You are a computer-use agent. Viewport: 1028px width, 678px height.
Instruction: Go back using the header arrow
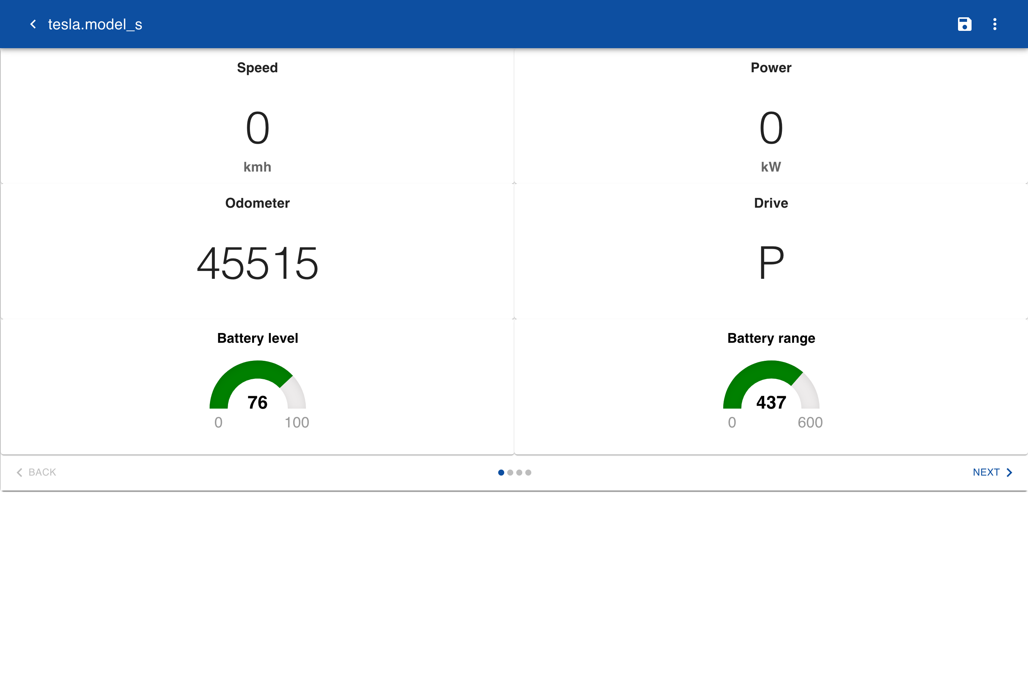pos(33,24)
